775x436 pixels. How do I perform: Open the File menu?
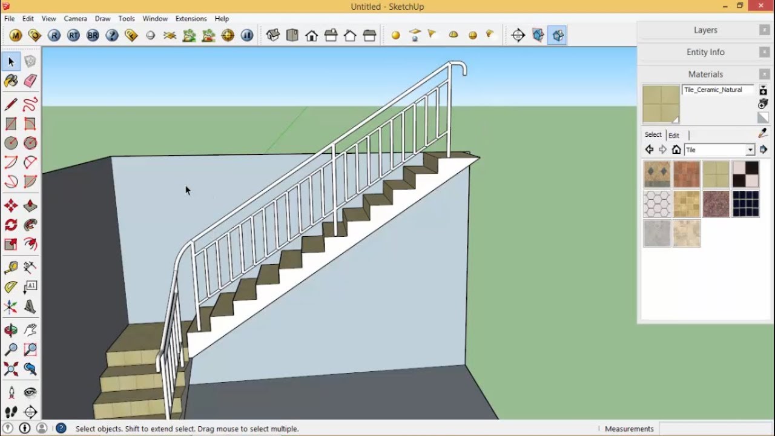click(x=10, y=19)
